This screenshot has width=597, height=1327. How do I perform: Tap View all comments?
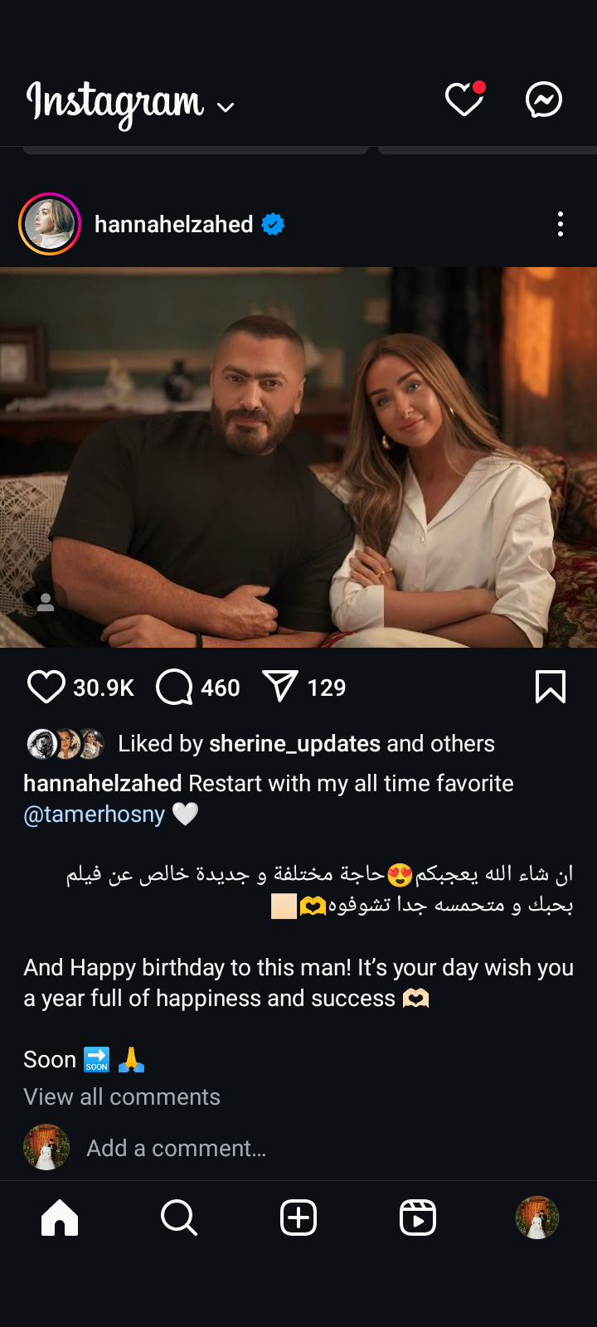[122, 1096]
